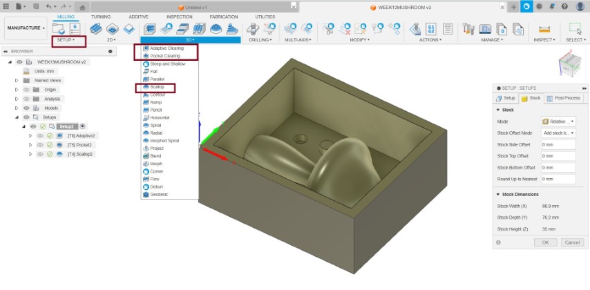Expand the Origin tree node
Viewport: 590px width, 290px height.
click(x=17, y=90)
